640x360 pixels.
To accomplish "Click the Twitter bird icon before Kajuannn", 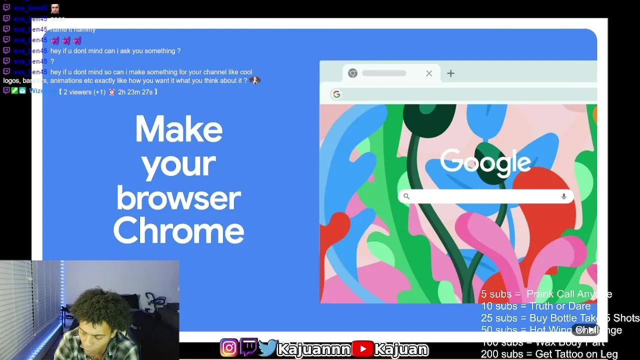I will pos(268,348).
